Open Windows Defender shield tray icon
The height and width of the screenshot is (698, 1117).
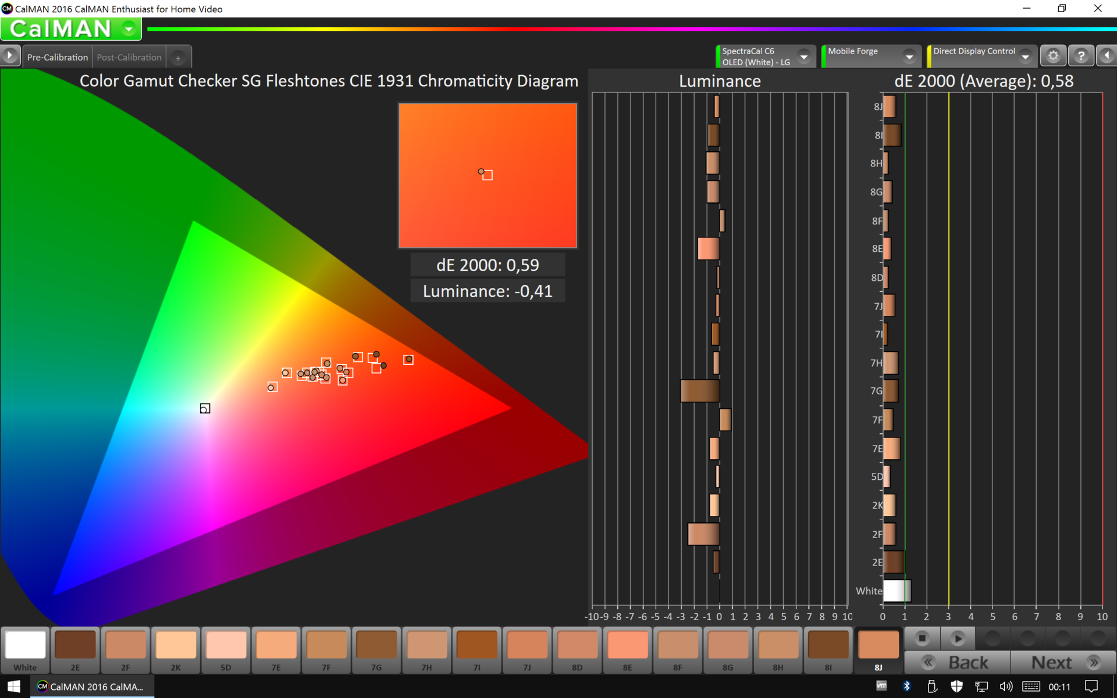(956, 686)
